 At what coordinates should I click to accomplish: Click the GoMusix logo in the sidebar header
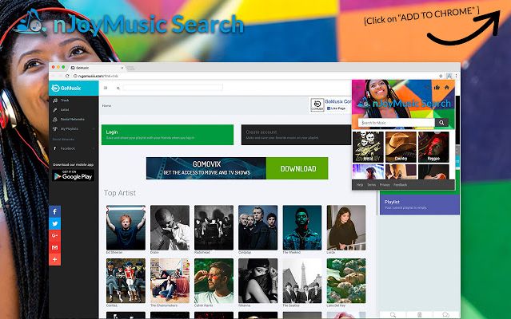pos(66,88)
